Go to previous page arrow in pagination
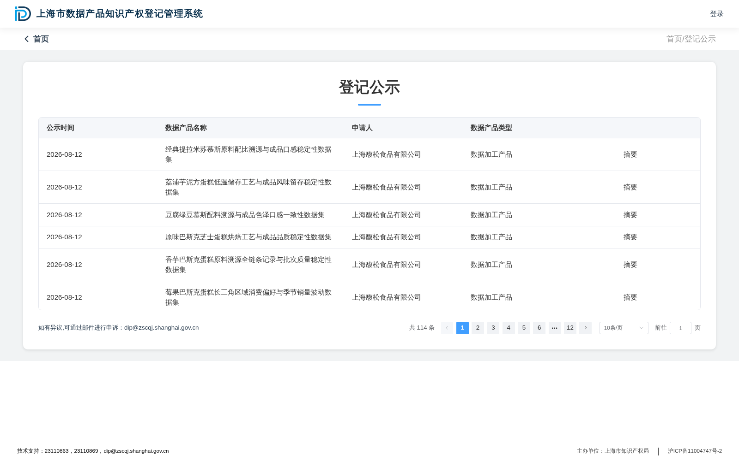Screen dimensions: 739x461 coord(447,328)
